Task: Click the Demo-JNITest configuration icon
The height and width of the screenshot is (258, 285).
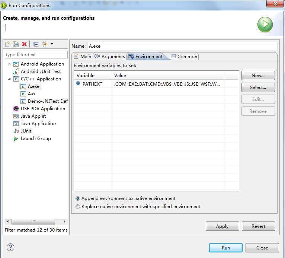Action: click(x=23, y=102)
